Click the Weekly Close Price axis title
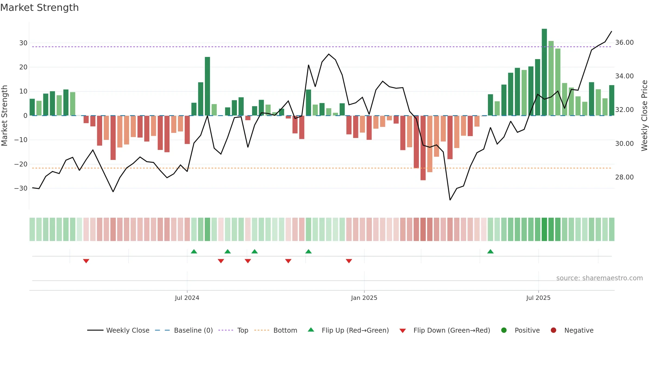Image resolution: width=652 pixels, height=366 pixels. (x=644, y=116)
